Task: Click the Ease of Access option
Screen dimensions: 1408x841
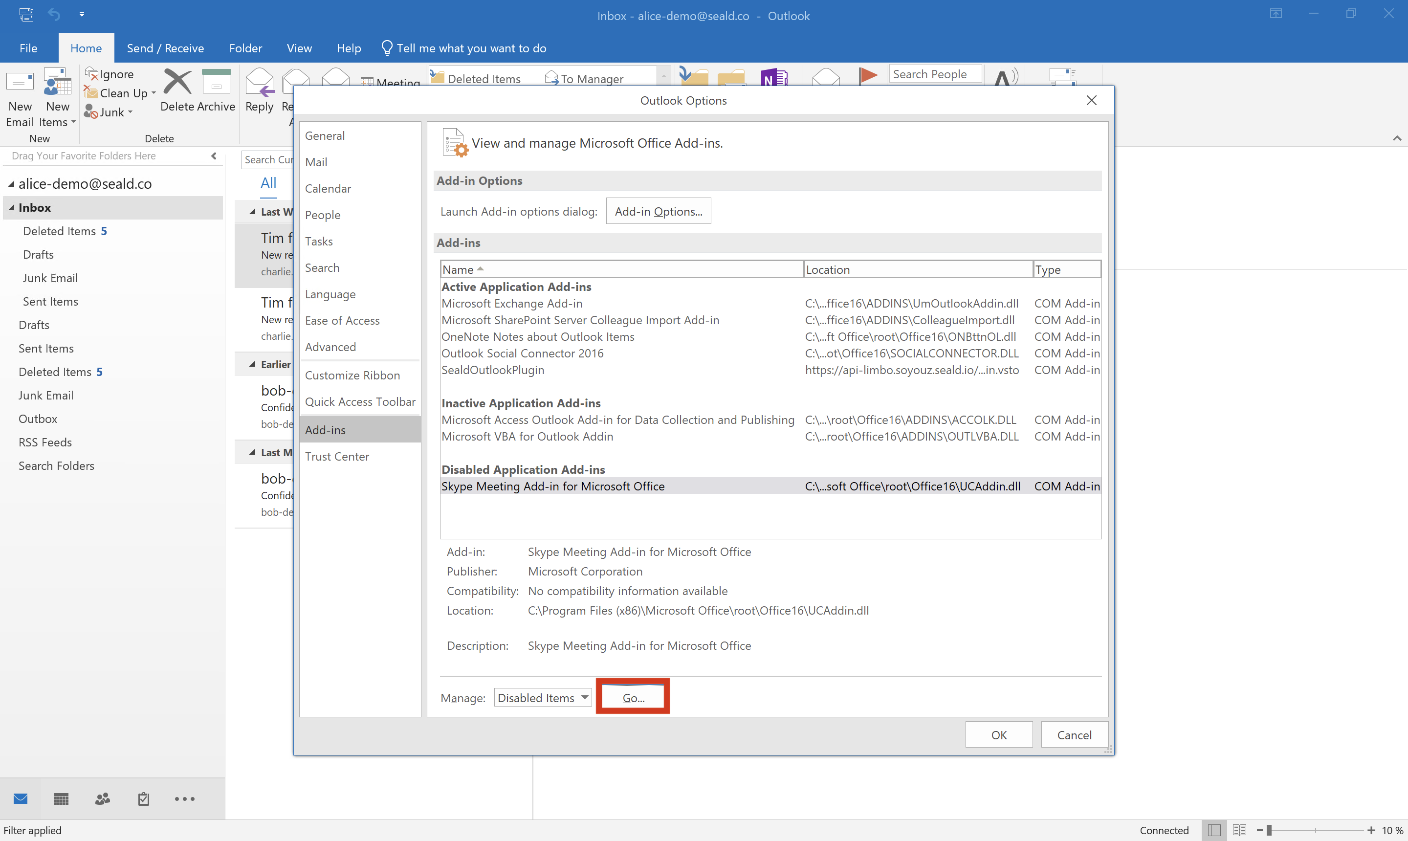Action: (x=342, y=319)
